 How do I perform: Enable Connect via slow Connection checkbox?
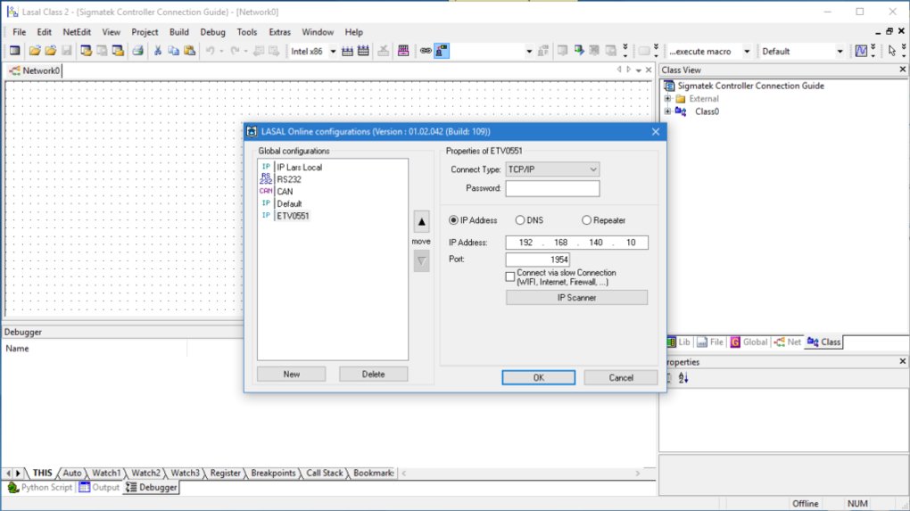click(510, 276)
